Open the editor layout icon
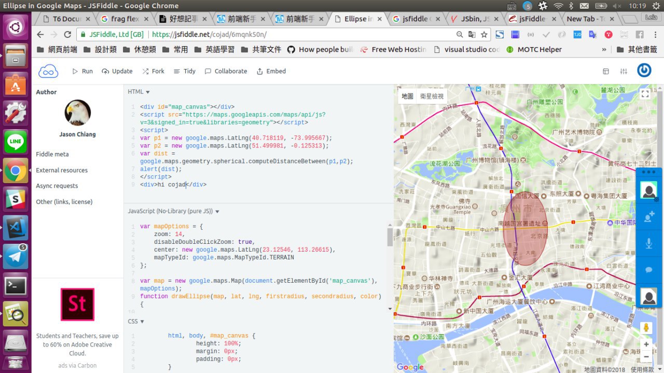Image resolution: width=664 pixels, height=373 pixels. 606,71
